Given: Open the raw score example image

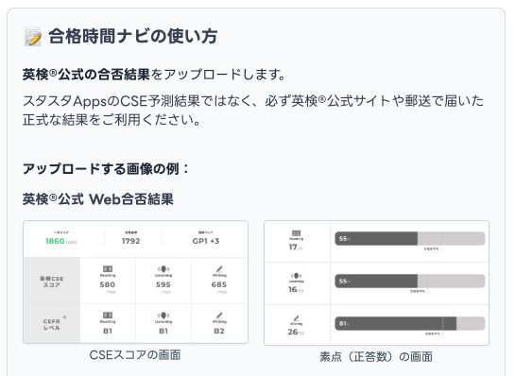Looking at the screenshot, I should [376, 283].
